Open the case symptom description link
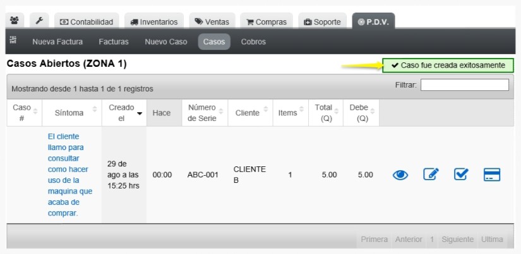 point(70,175)
